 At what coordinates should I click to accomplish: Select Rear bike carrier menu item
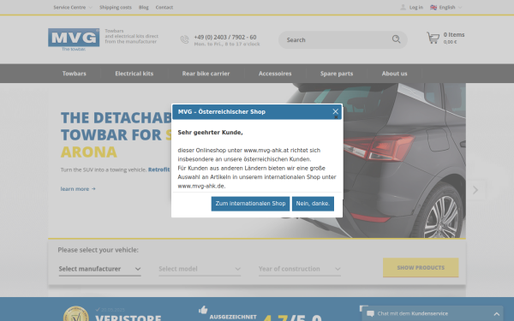click(206, 74)
